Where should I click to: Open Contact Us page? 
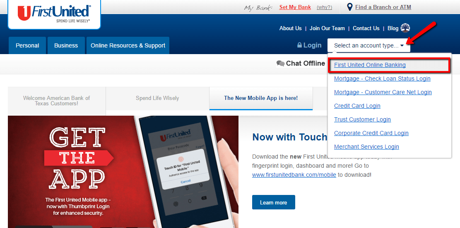click(x=366, y=28)
